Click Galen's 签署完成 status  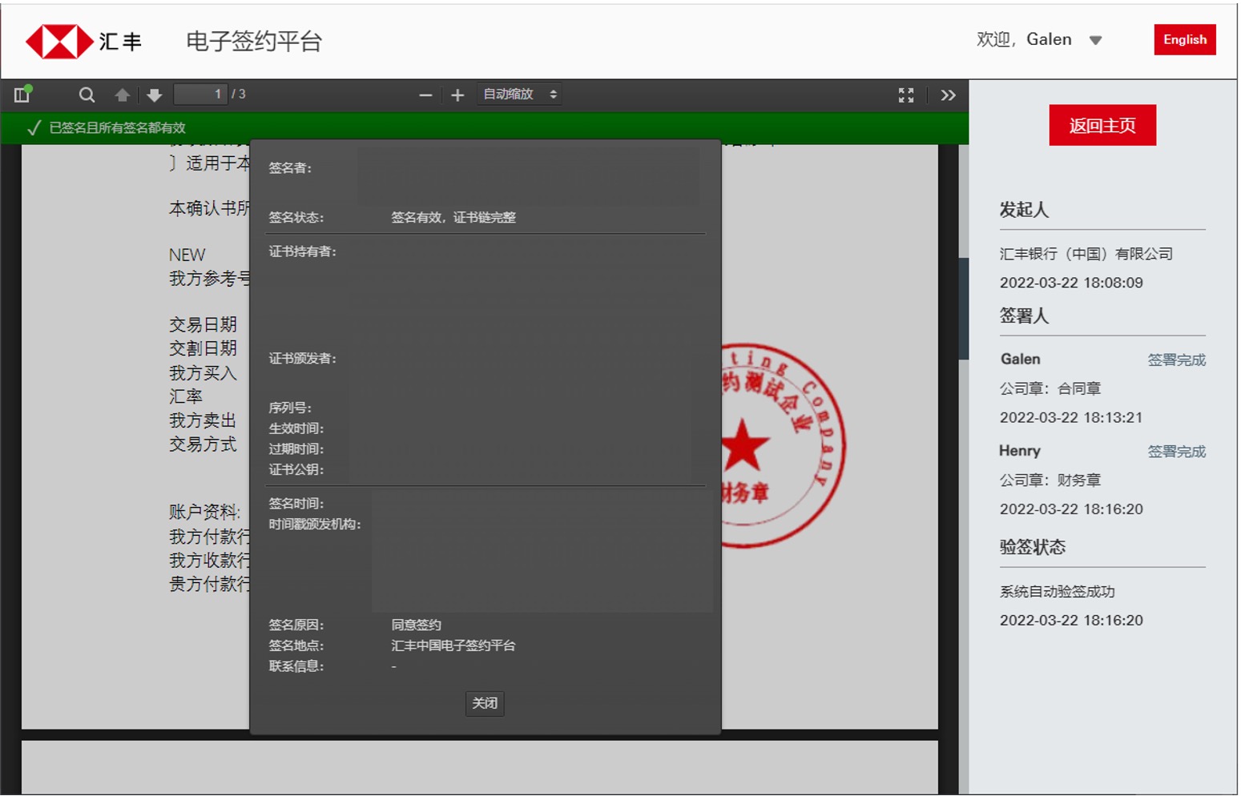(1175, 360)
